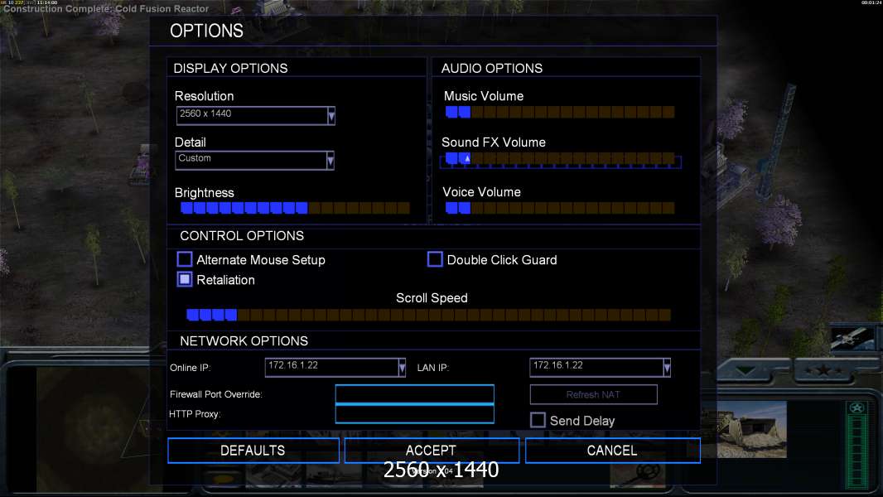Screen dimensions: 883x497
Task: Click the CANCEL button
Action: pos(613,451)
